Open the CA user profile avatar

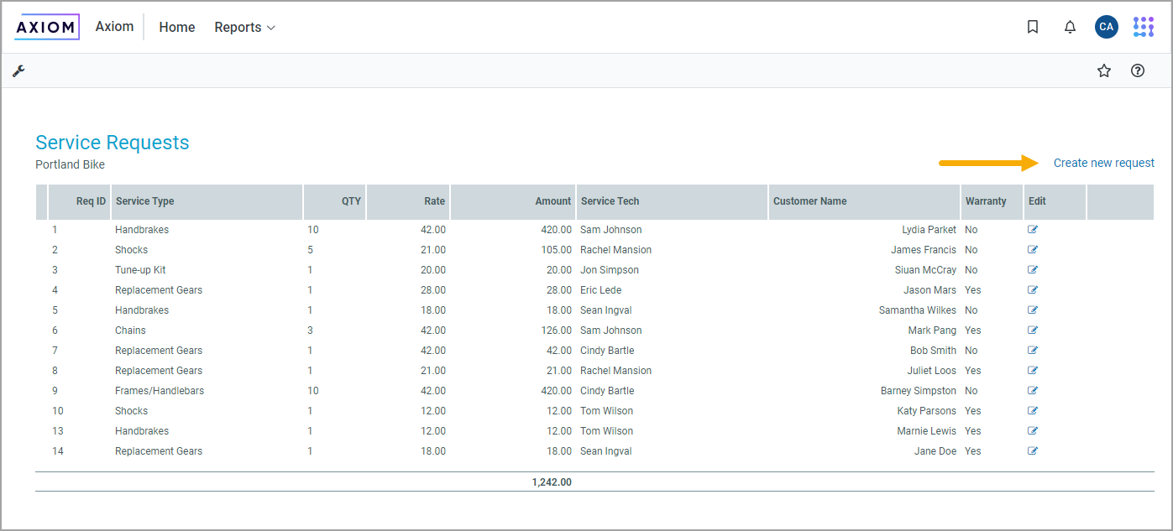[1106, 27]
